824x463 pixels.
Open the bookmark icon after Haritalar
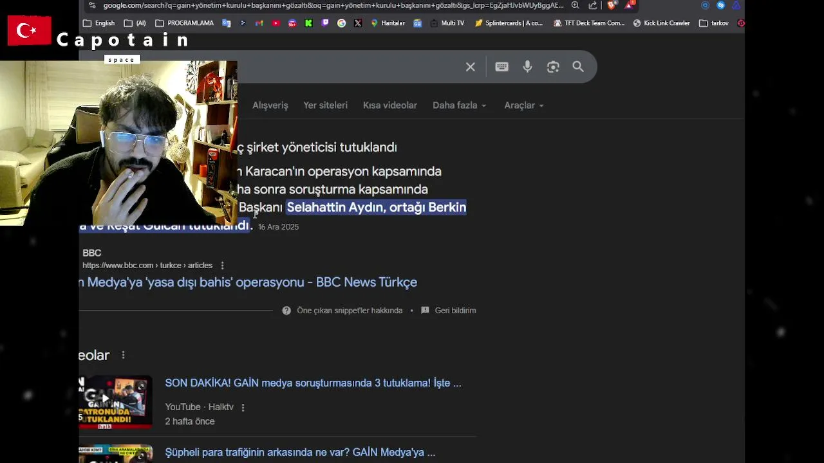point(417,23)
